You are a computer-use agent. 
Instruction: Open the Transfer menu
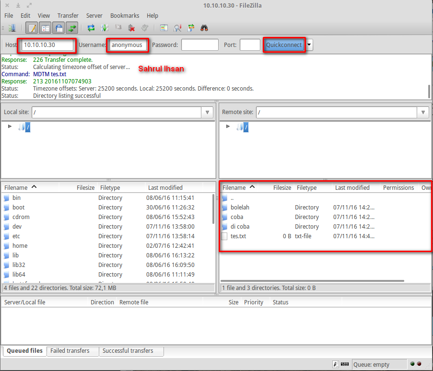coord(68,16)
